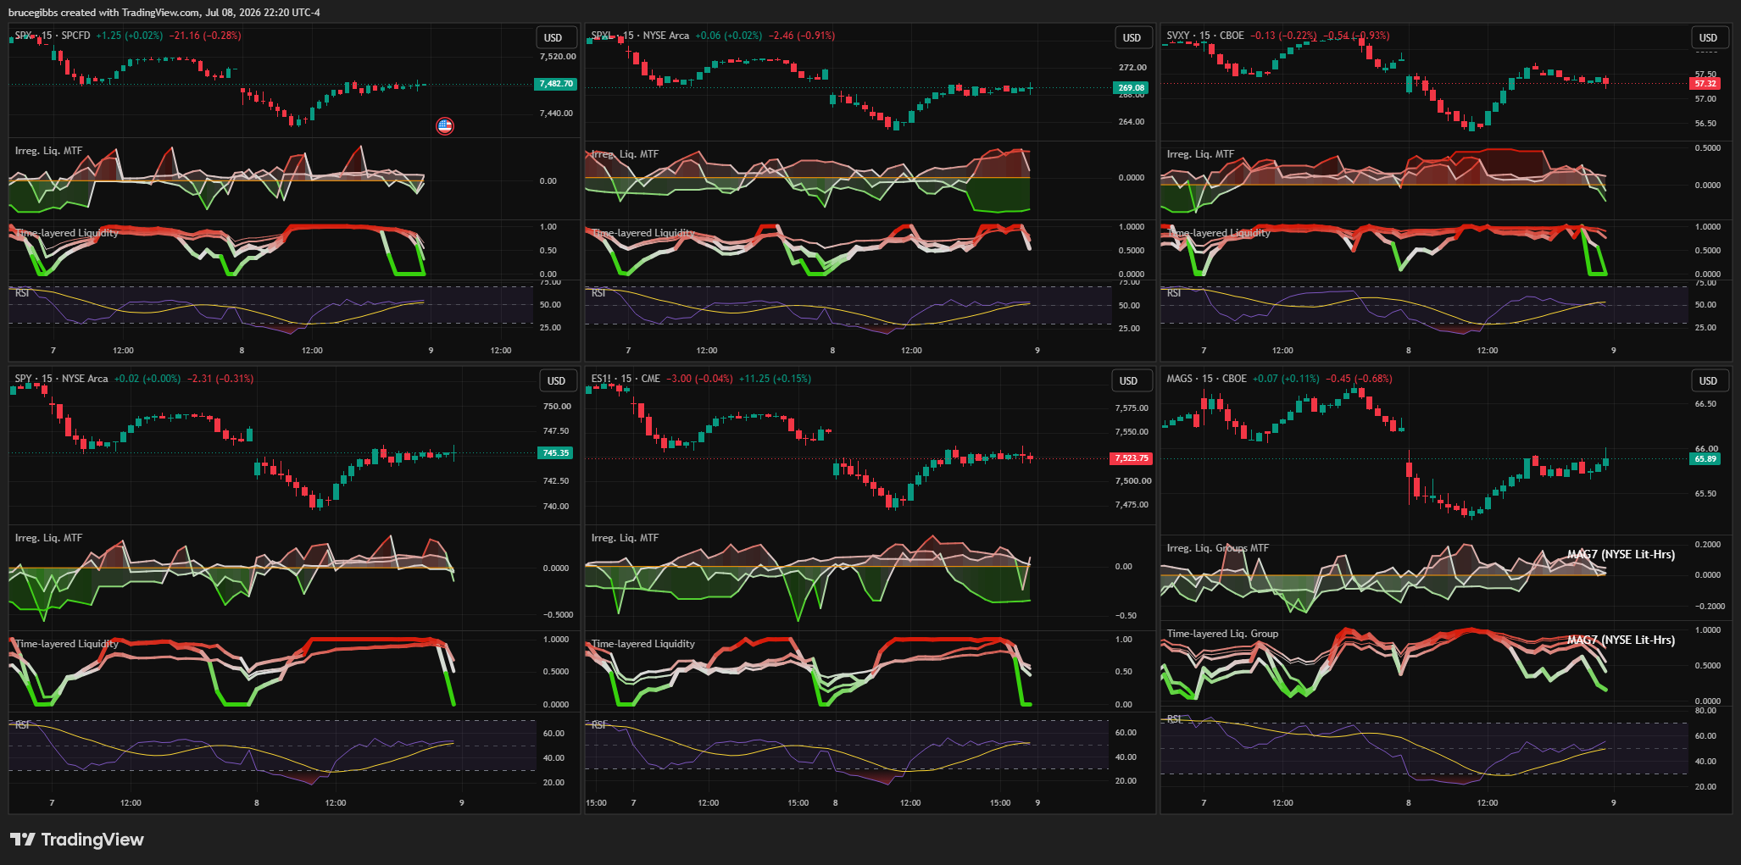This screenshot has height=865, width=1741.
Task: Click the Irreg. Liq. MTF label on SPXL chart
Action: click(x=625, y=154)
